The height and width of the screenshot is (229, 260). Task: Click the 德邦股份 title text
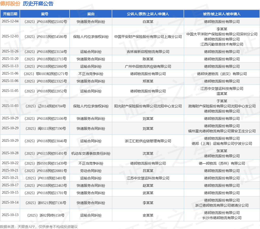[x=10, y=4]
